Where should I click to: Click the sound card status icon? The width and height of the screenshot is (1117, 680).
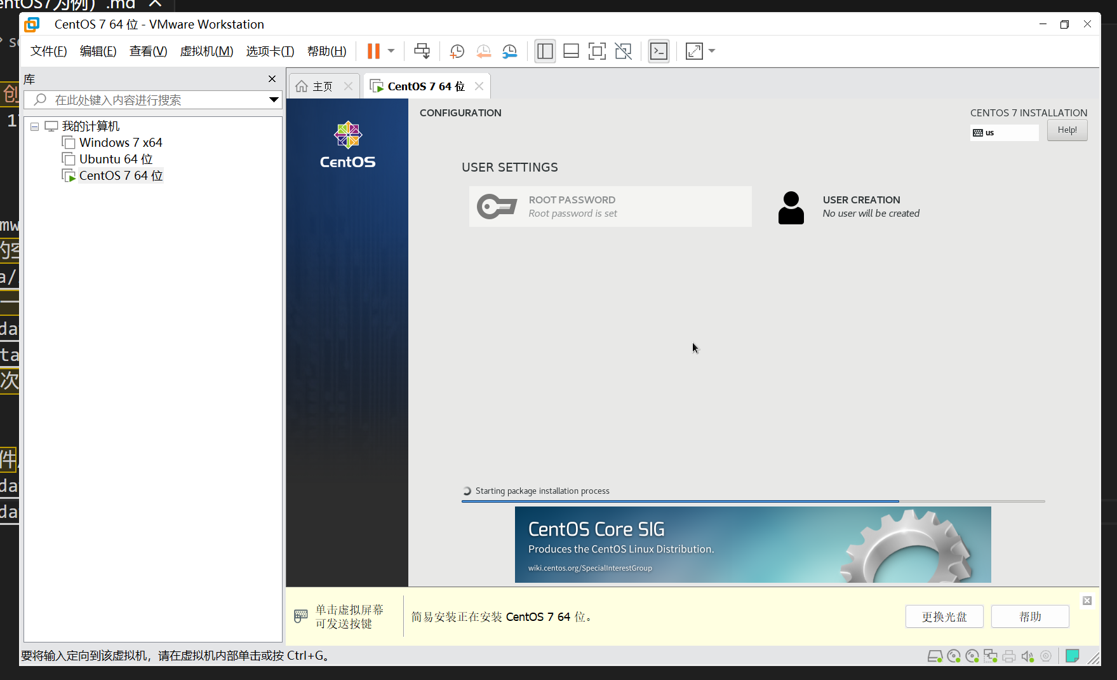tap(1027, 656)
